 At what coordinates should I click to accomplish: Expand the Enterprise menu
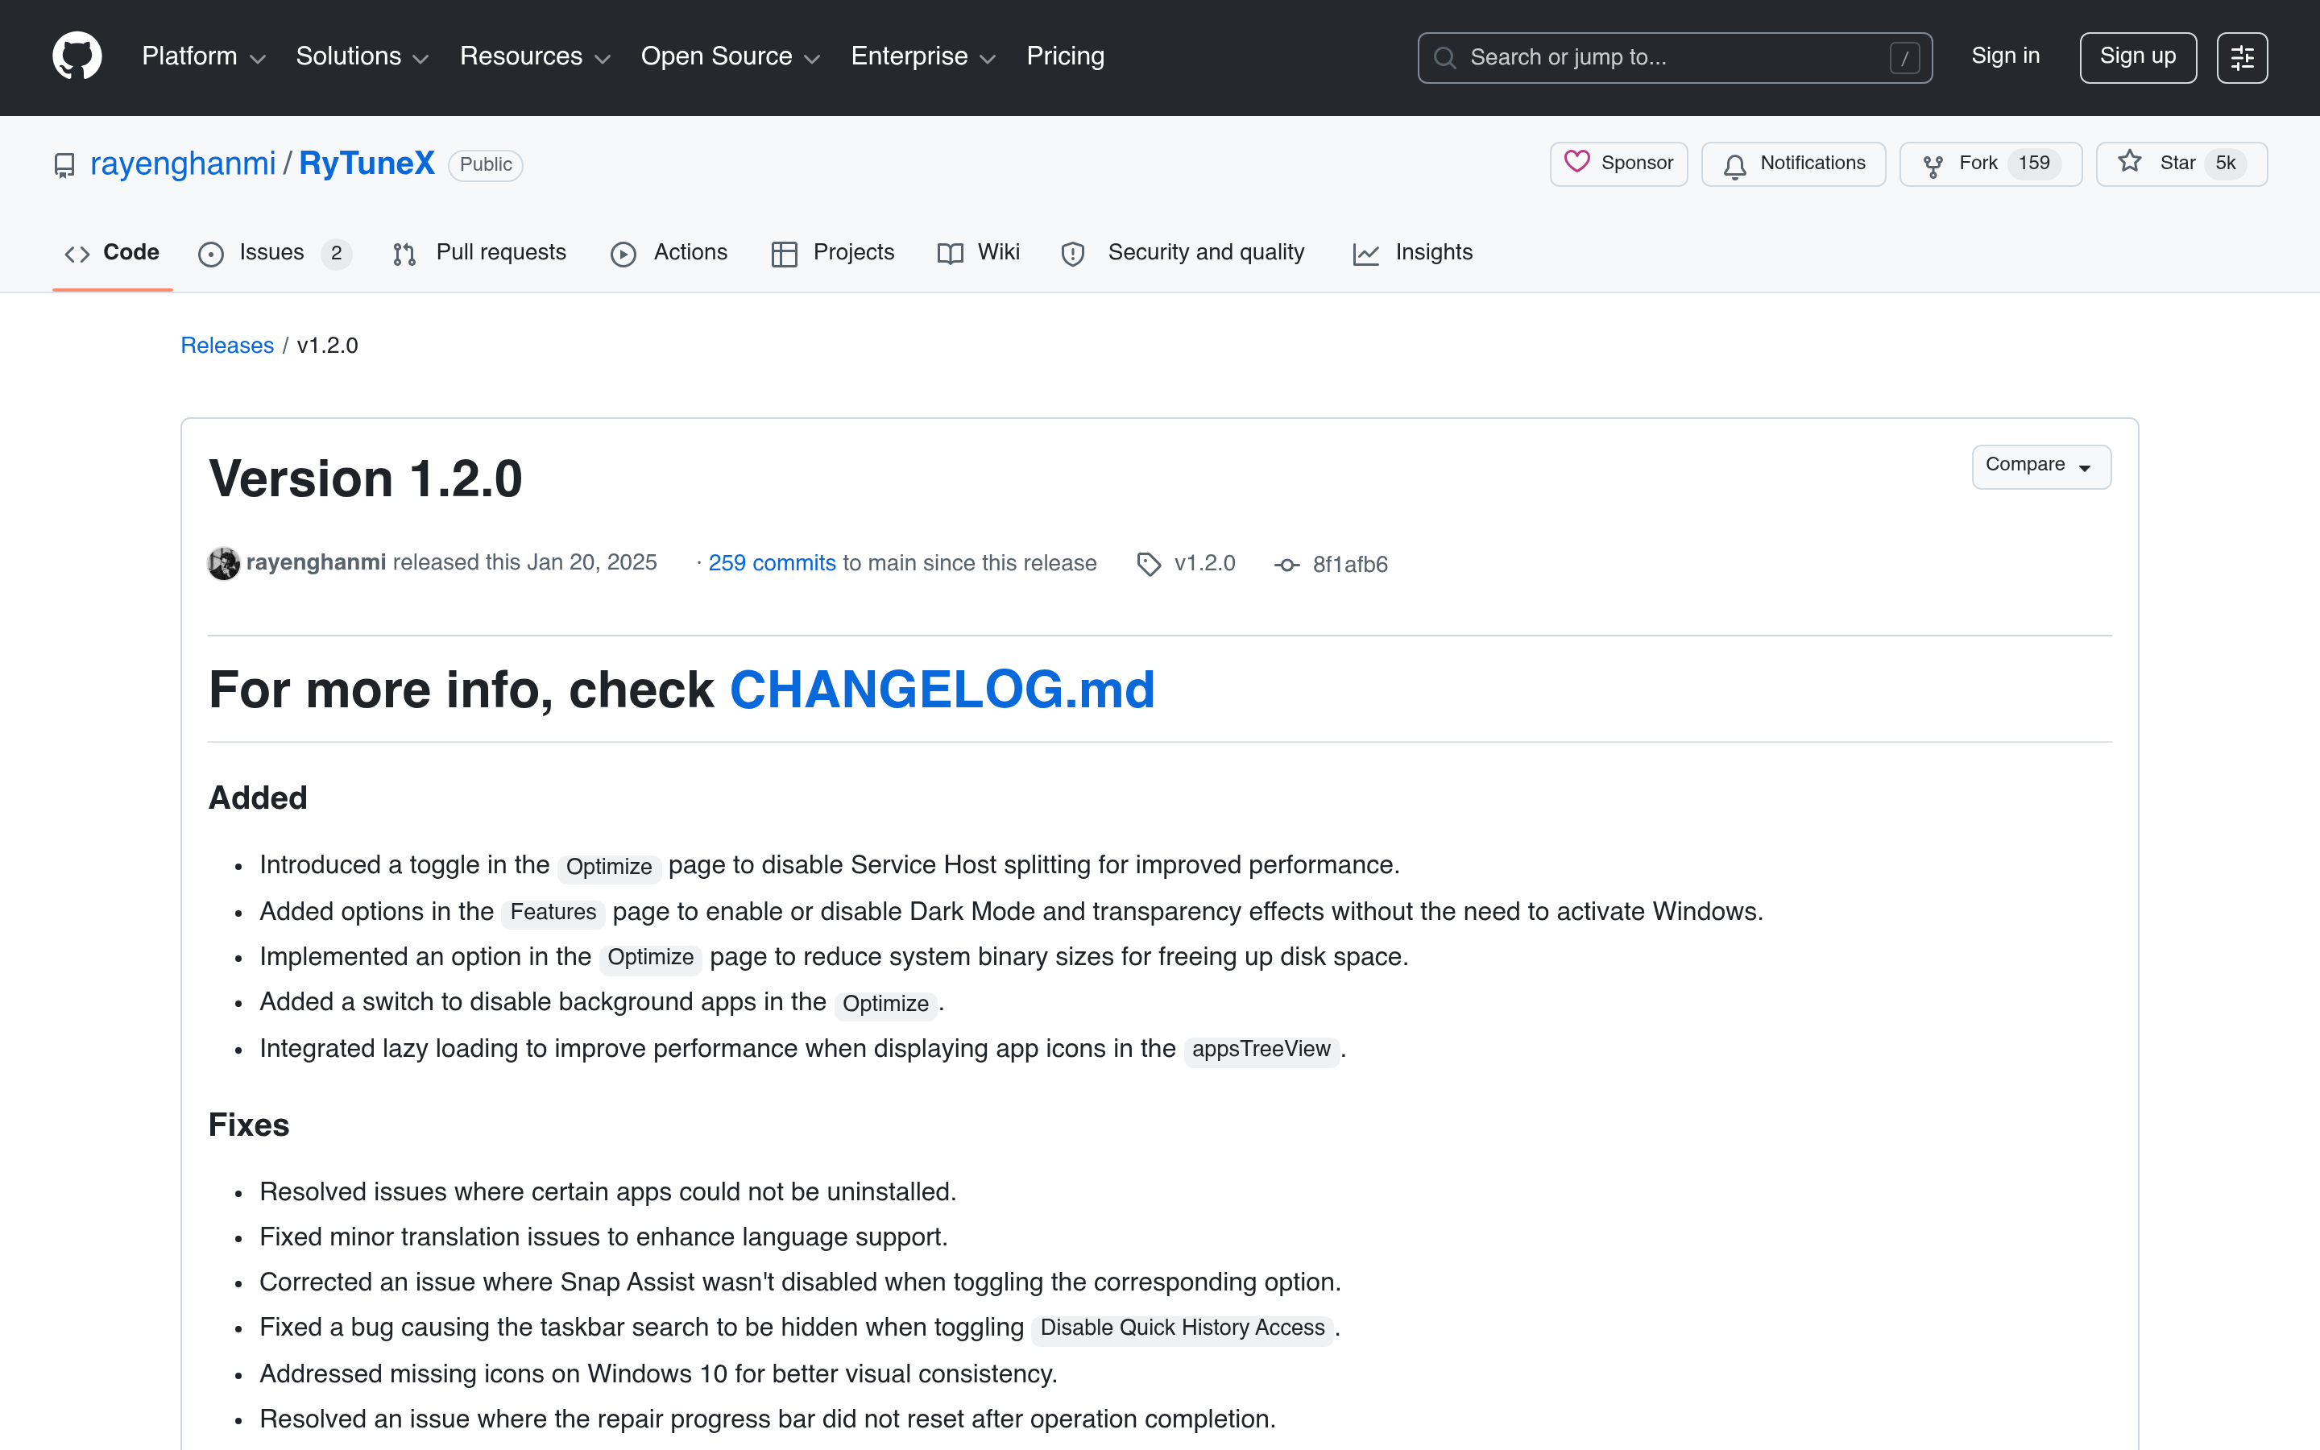point(924,56)
